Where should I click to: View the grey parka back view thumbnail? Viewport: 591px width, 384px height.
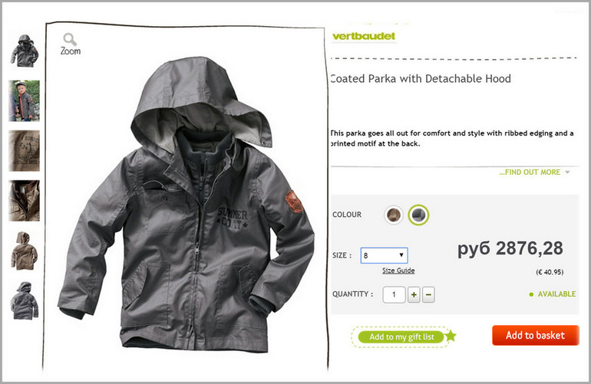[x=25, y=300]
